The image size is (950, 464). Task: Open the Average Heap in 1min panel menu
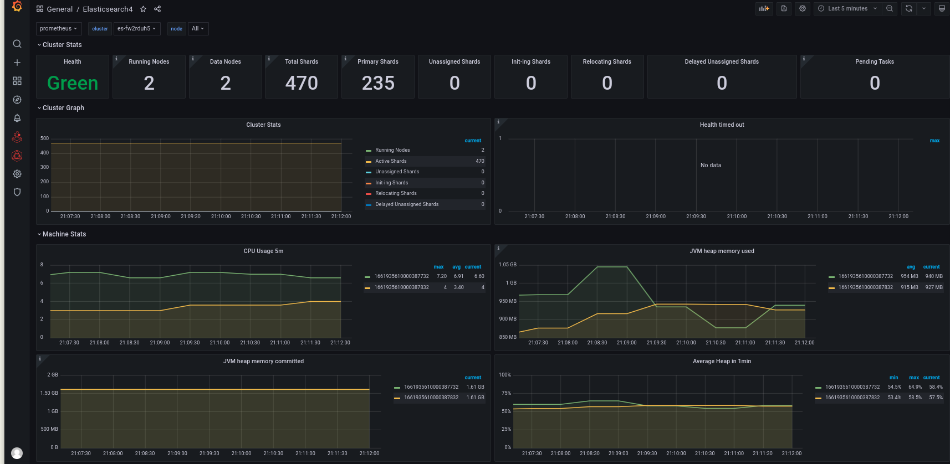[x=722, y=361]
